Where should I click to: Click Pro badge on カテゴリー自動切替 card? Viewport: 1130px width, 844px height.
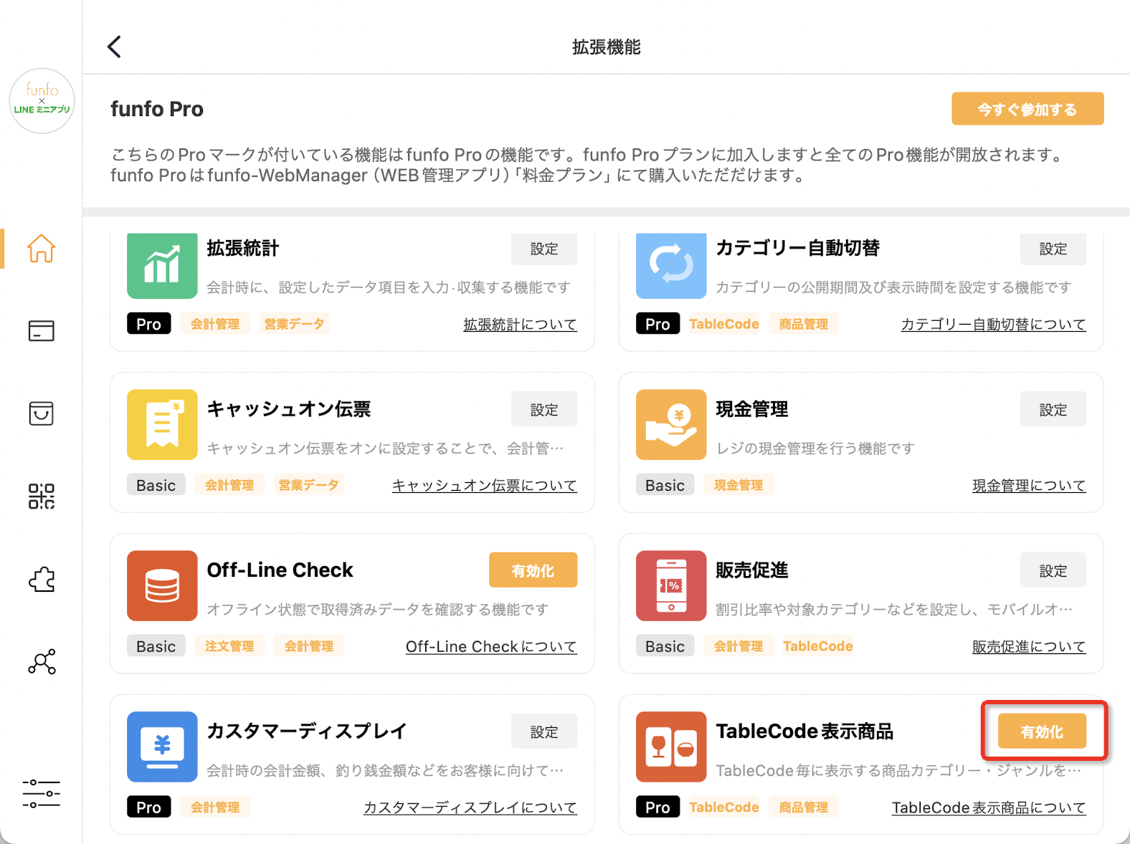point(658,324)
